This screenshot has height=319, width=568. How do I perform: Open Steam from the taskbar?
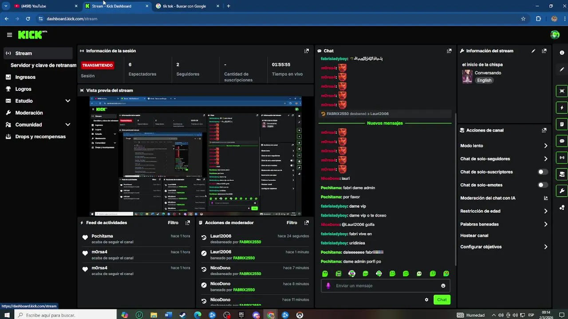pyautogui.click(x=183, y=315)
